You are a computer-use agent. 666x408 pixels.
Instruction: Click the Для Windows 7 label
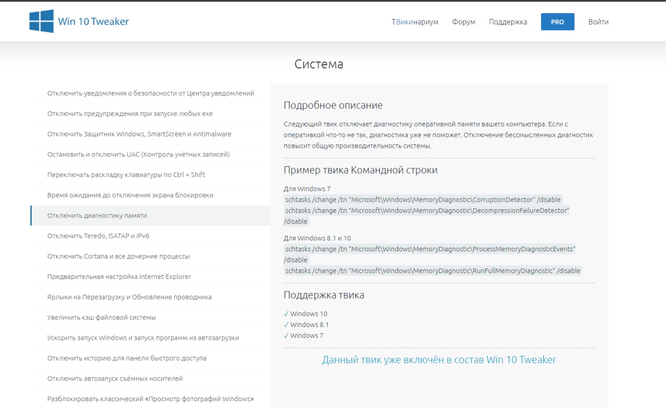307,189
